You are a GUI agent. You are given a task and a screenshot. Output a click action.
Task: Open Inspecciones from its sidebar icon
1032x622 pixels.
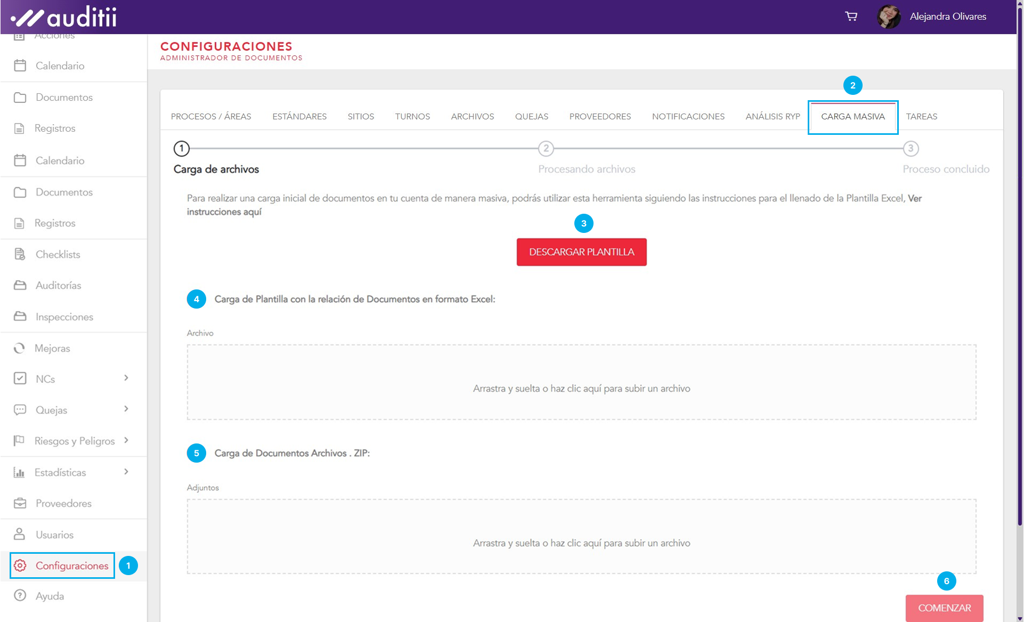[20, 317]
